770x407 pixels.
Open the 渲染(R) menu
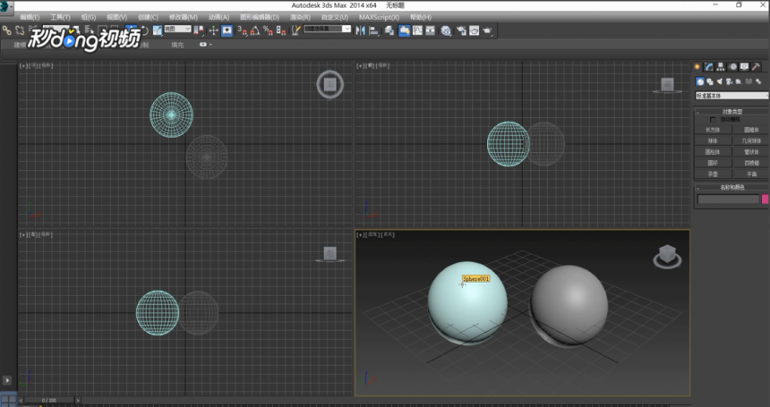(x=300, y=17)
